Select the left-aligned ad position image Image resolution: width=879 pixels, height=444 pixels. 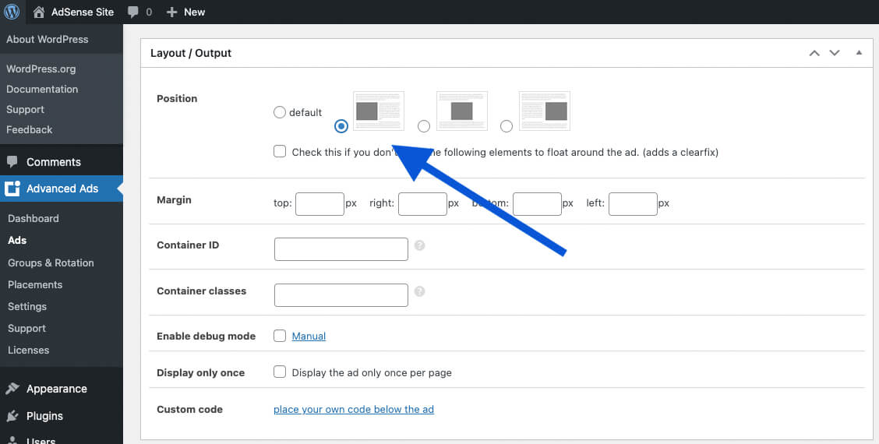pyautogui.click(x=379, y=111)
